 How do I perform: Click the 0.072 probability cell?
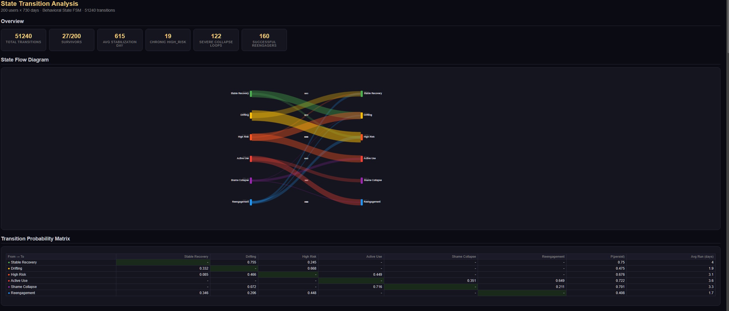pyautogui.click(x=234, y=287)
